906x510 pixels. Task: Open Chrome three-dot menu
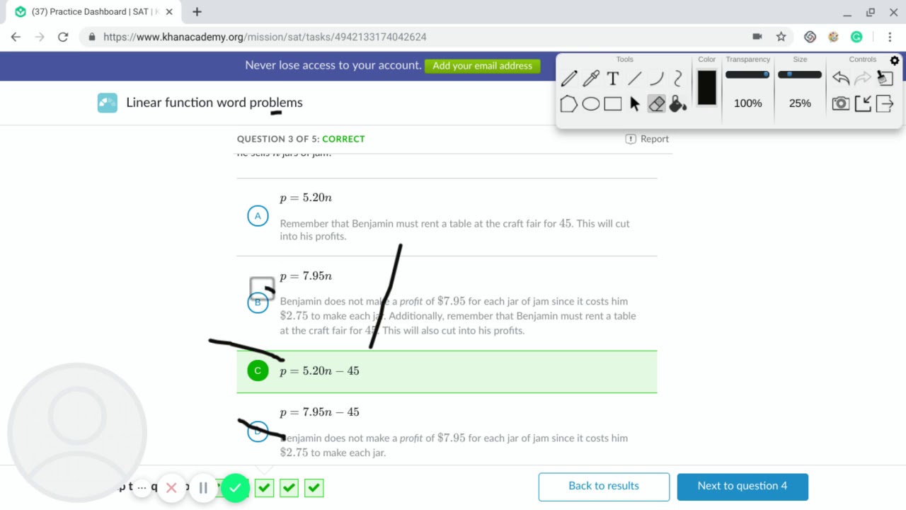(890, 37)
